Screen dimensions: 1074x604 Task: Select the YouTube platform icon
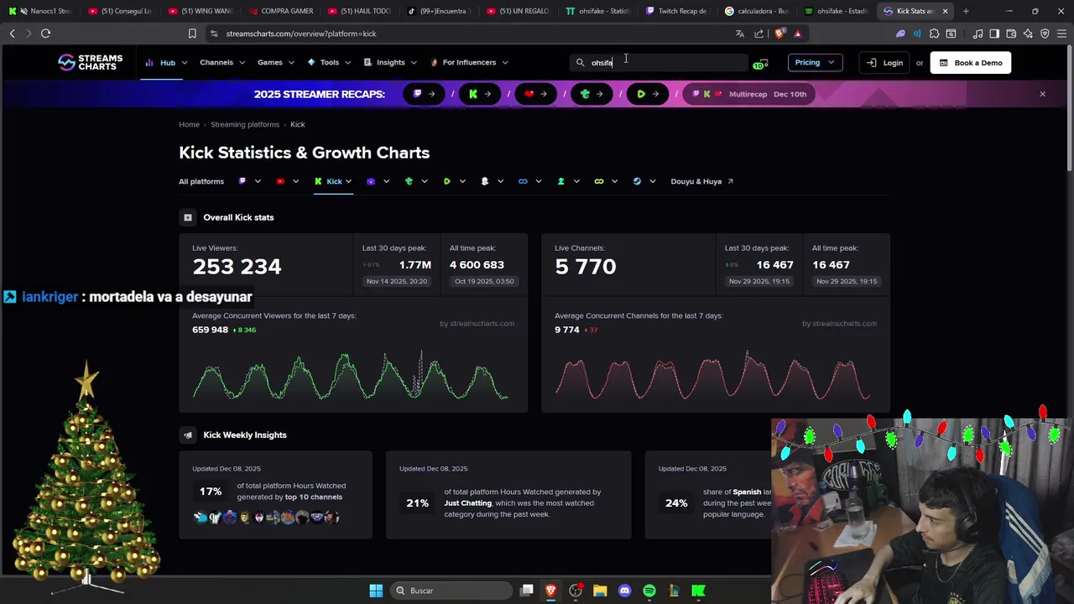click(x=280, y=181)
